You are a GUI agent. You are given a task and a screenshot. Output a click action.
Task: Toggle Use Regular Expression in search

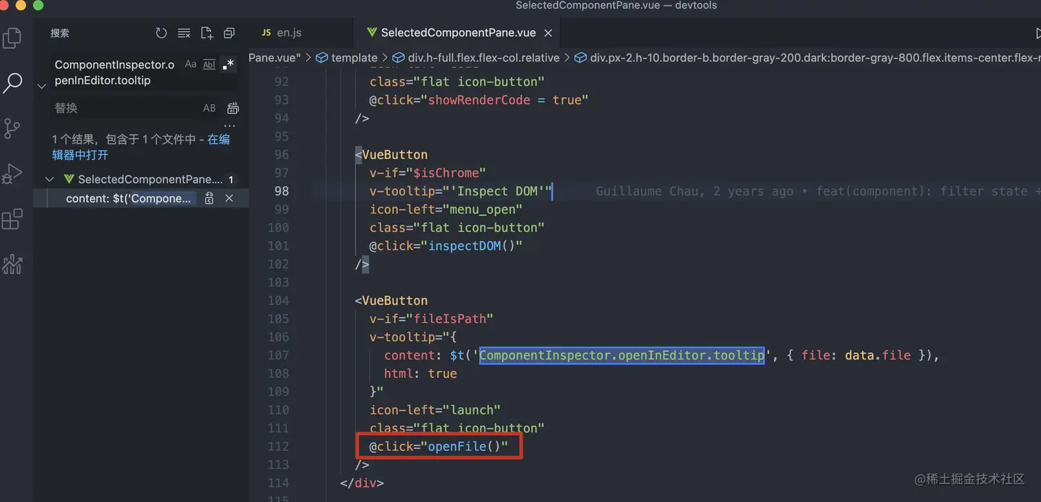pos(229,64)
